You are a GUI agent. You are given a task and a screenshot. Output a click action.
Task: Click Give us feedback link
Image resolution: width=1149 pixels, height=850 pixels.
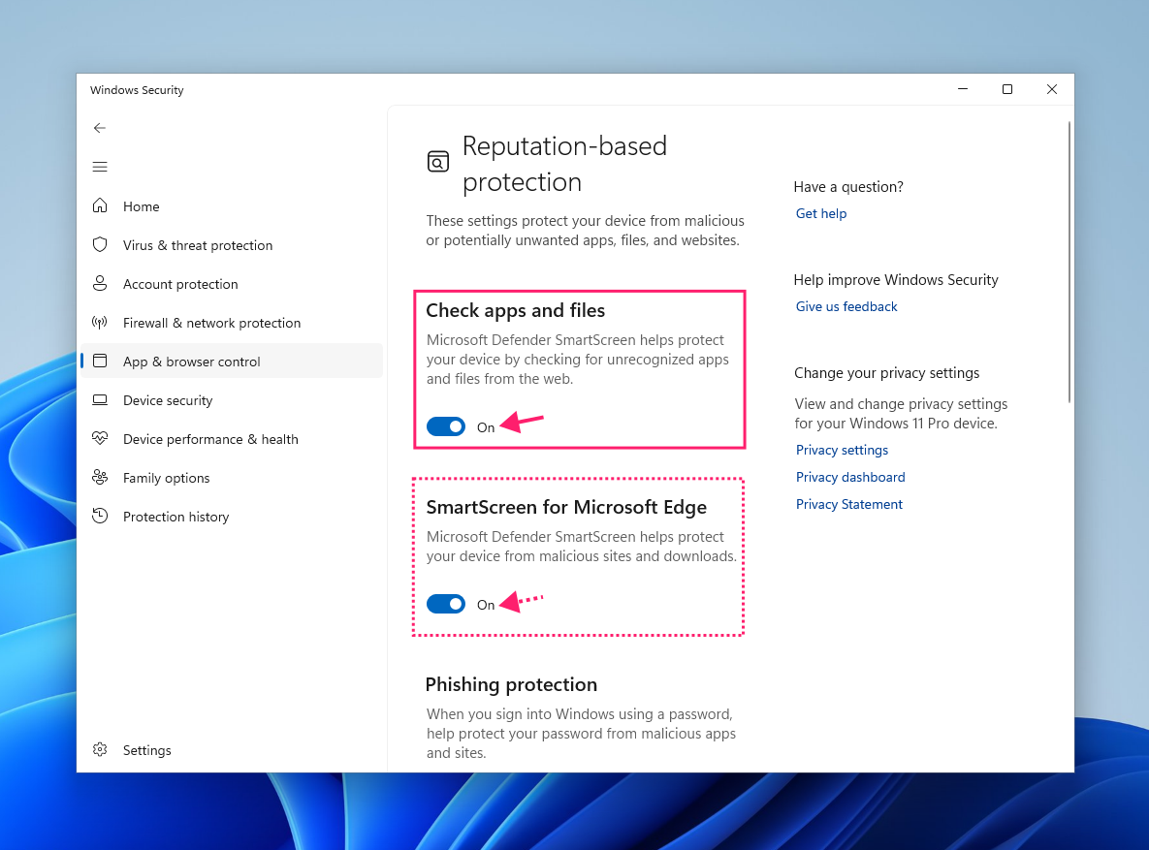[x=846, y=306]
